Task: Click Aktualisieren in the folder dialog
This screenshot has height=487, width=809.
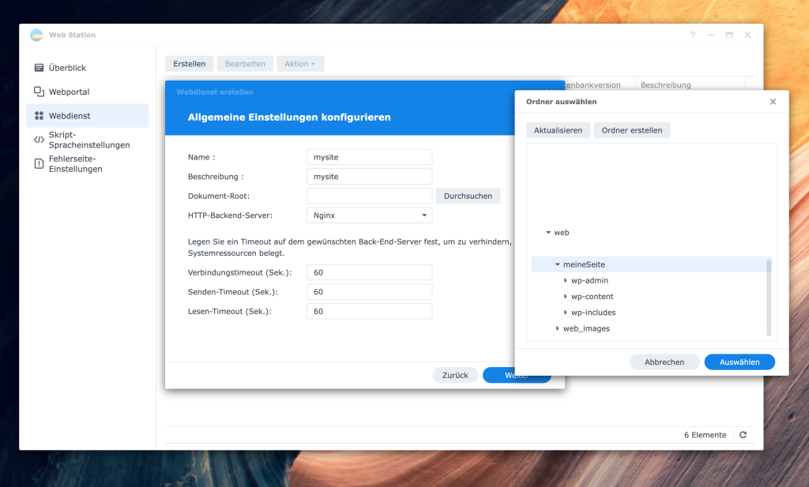Action: pos(558,130)
